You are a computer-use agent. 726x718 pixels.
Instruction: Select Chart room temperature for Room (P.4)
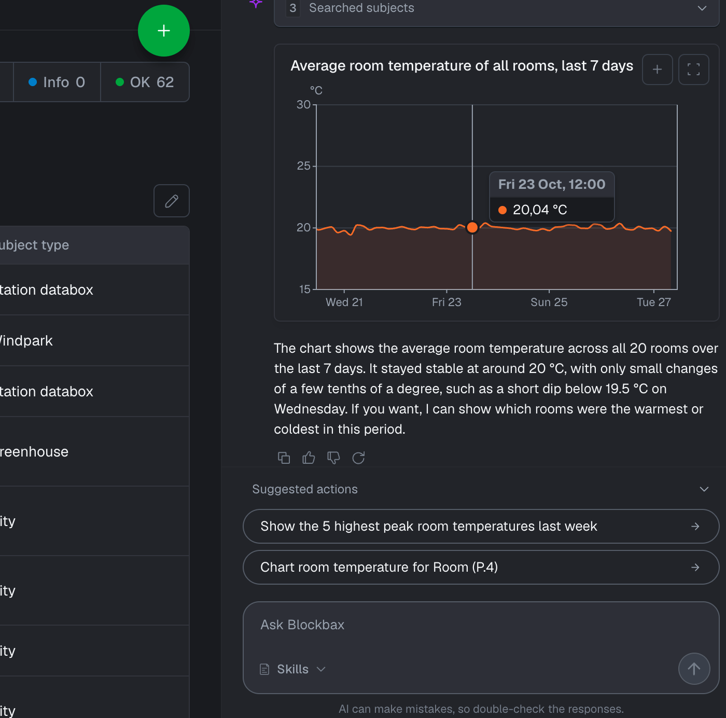point(481,567)
